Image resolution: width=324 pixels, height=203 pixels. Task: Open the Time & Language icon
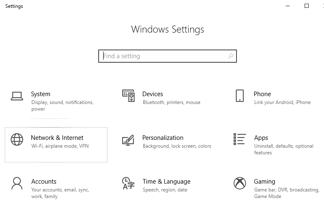coord(128,183)
